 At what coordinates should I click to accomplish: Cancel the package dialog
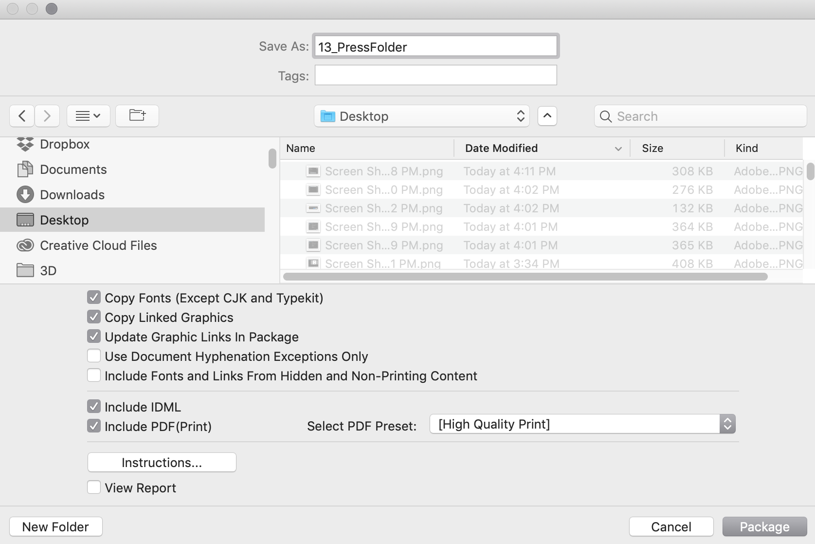(x=671, y=526)
